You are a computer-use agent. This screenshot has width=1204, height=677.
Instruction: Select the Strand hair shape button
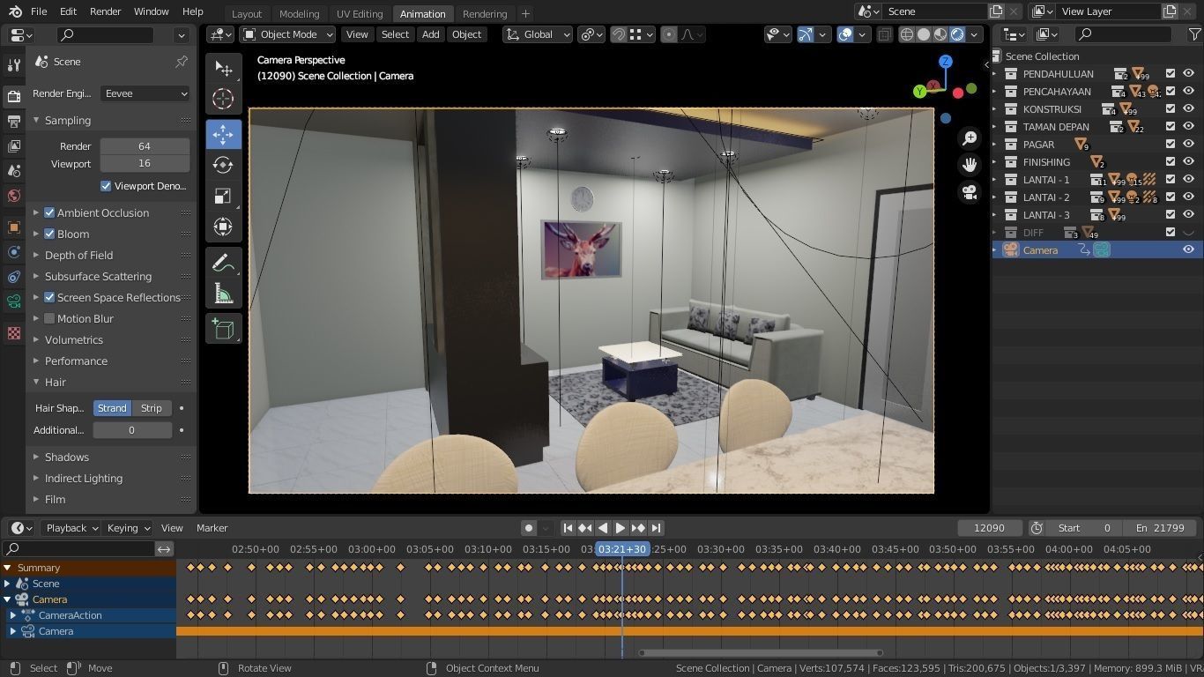(x=112, y=408)
